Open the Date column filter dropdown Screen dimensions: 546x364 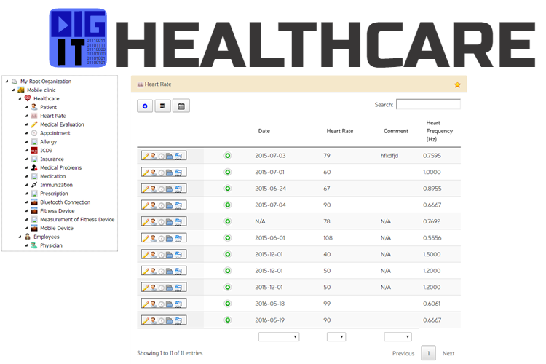coord(279,337)
